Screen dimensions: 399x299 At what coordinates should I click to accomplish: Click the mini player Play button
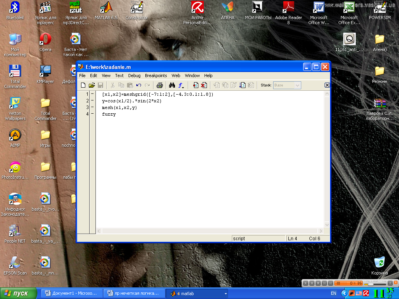(306, 283)
